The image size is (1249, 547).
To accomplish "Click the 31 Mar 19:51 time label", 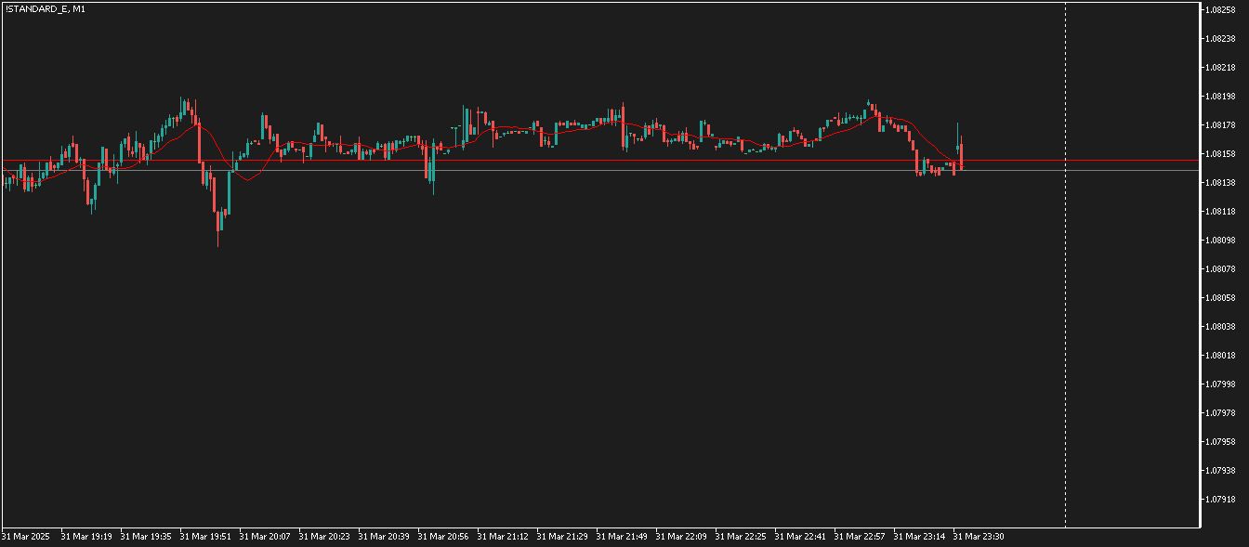I will (x=205, y=536).
